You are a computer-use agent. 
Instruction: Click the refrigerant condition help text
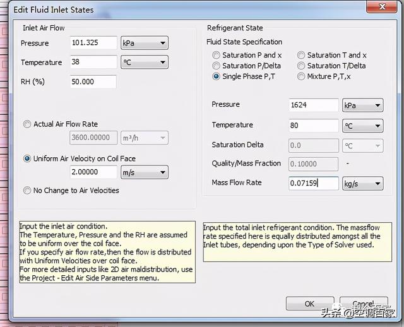tap(297, 242)
